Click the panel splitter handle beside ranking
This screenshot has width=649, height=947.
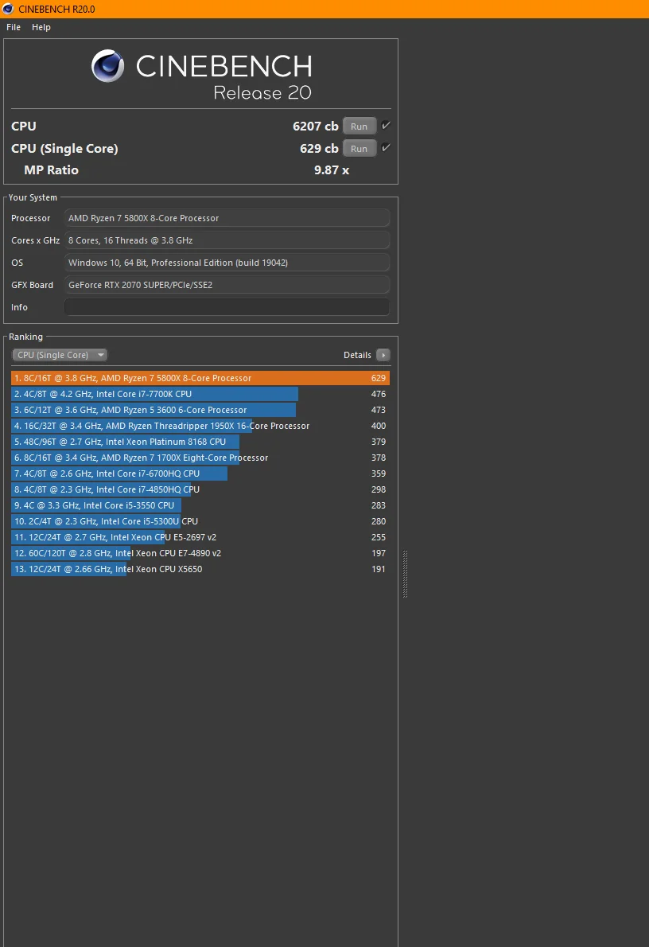pyautogui.click(x=405, y=574)
